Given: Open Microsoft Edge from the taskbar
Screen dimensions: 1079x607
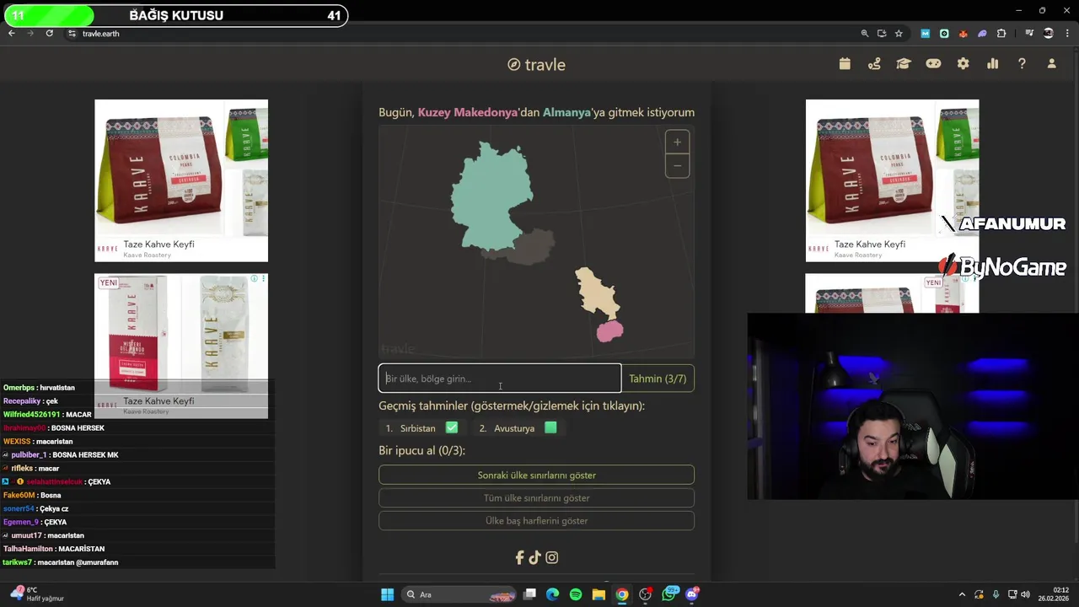Looking at the screenshot, I should pos(552,594).
